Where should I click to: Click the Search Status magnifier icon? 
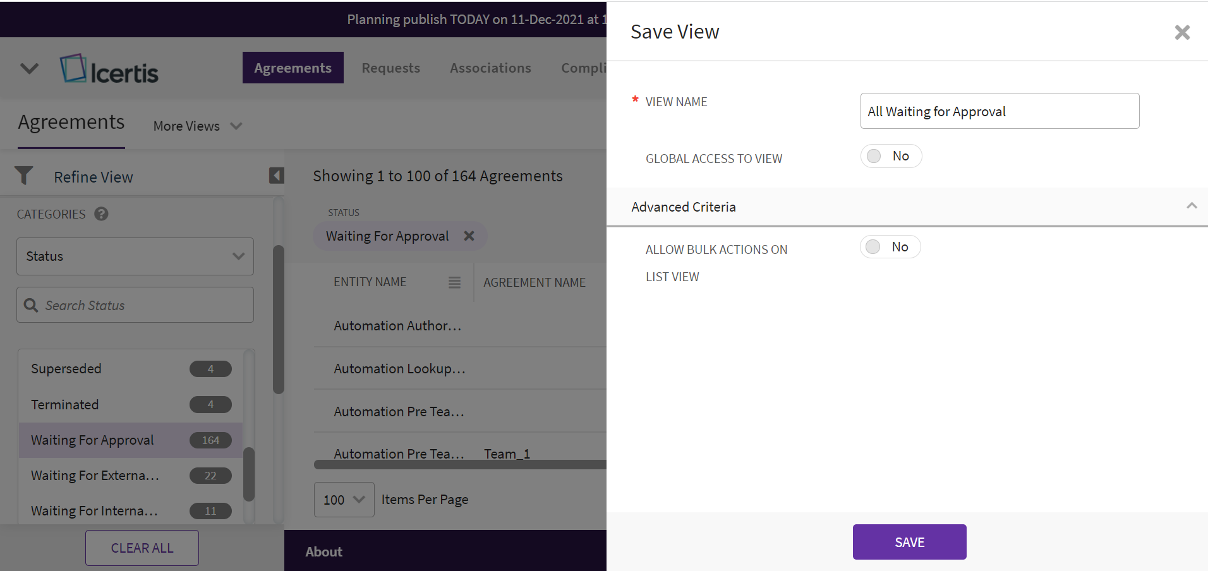[31, 306]
